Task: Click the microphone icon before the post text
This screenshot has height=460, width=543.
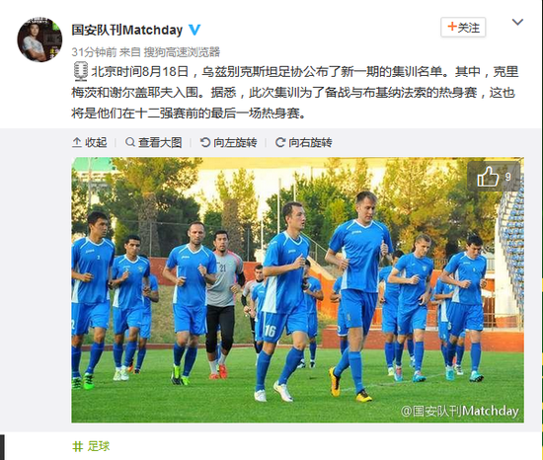Action: (81, 72)
